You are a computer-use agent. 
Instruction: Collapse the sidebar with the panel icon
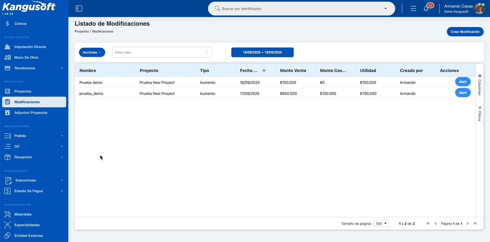(79, 9)
